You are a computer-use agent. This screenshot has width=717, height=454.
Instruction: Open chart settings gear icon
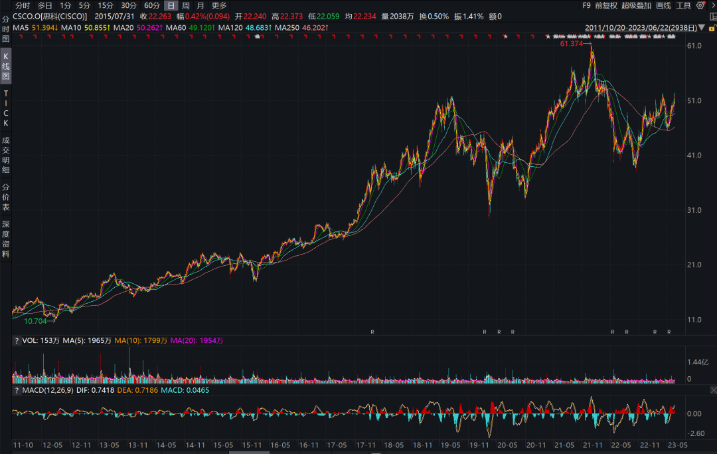[x=700, y=5]
